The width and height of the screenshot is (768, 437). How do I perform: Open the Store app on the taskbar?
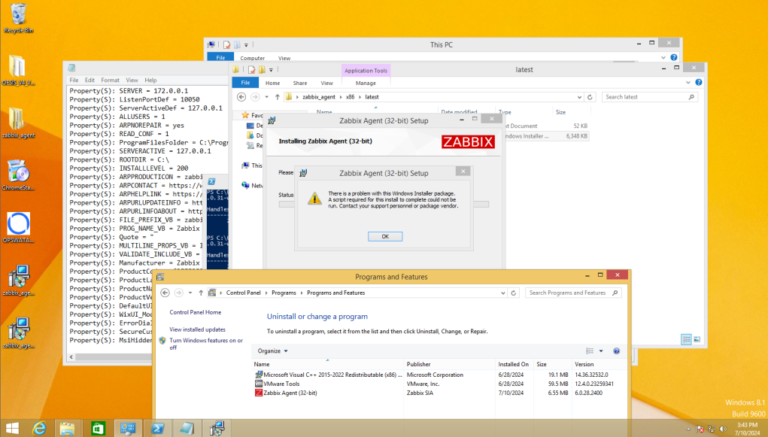pos(99,428)
